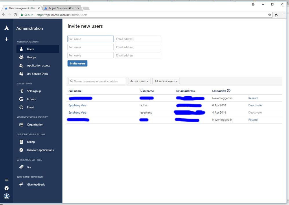This screenshot has height=205, width=289.
Task: Open a new browser tab
Action: pos(86,8)
